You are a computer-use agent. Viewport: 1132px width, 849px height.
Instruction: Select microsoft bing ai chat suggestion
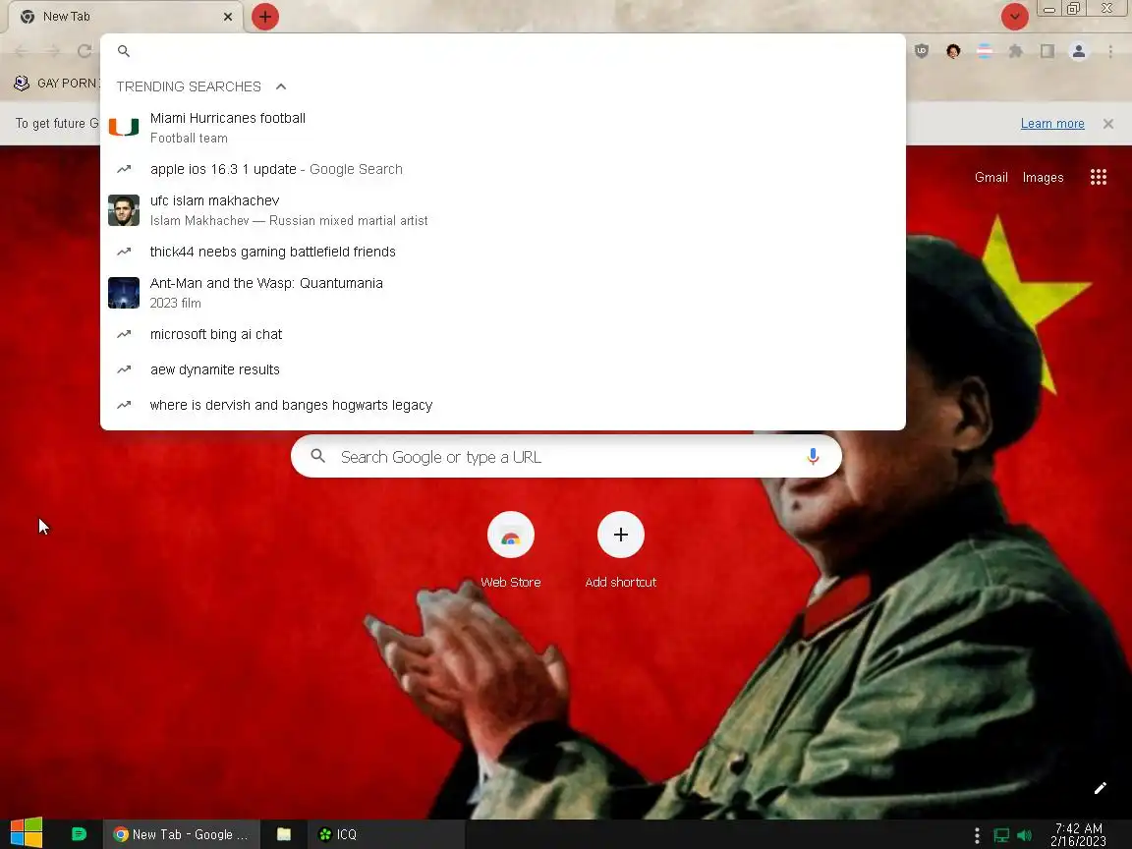pos(502,334)
